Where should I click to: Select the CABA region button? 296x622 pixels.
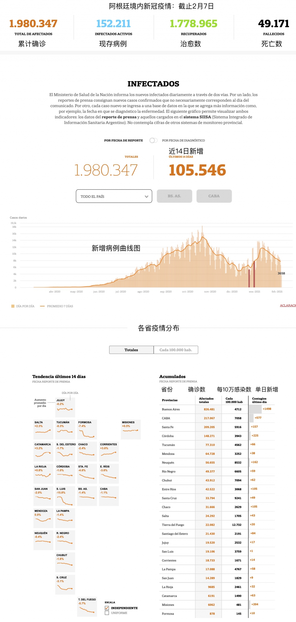214,196
